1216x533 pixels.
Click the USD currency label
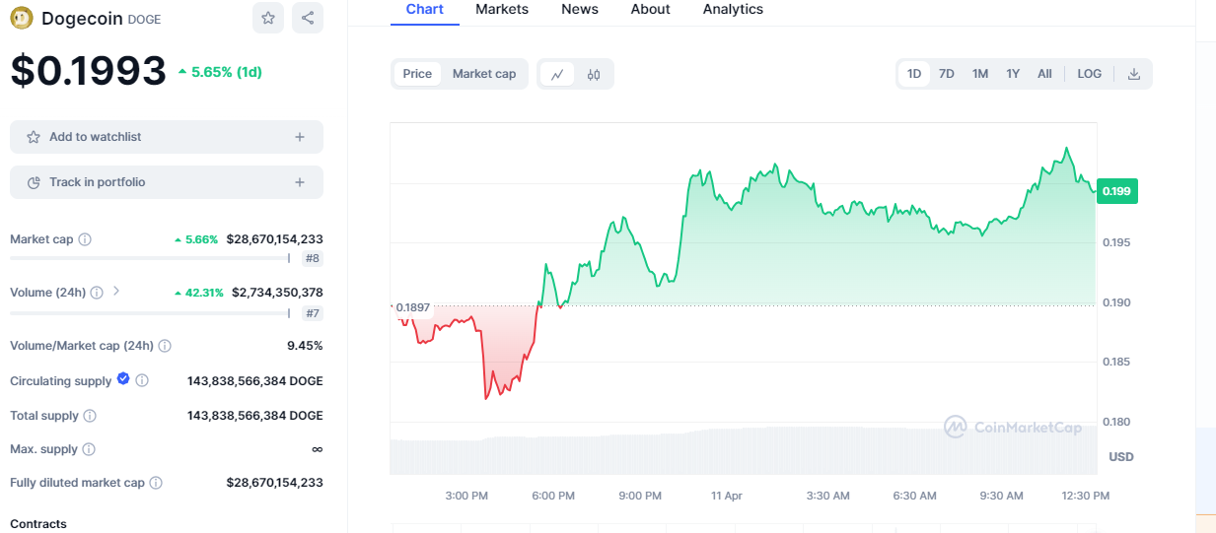(x=1121, y=457)
